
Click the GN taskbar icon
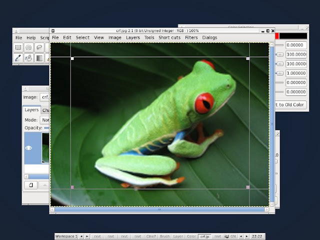point(230,236)
